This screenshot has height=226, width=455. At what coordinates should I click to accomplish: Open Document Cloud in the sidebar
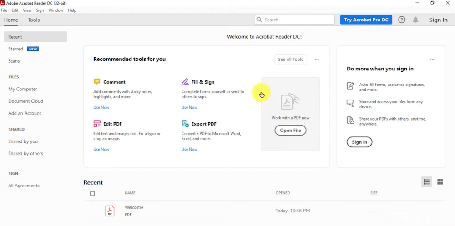pyautogui.click(x=25, y=101)
